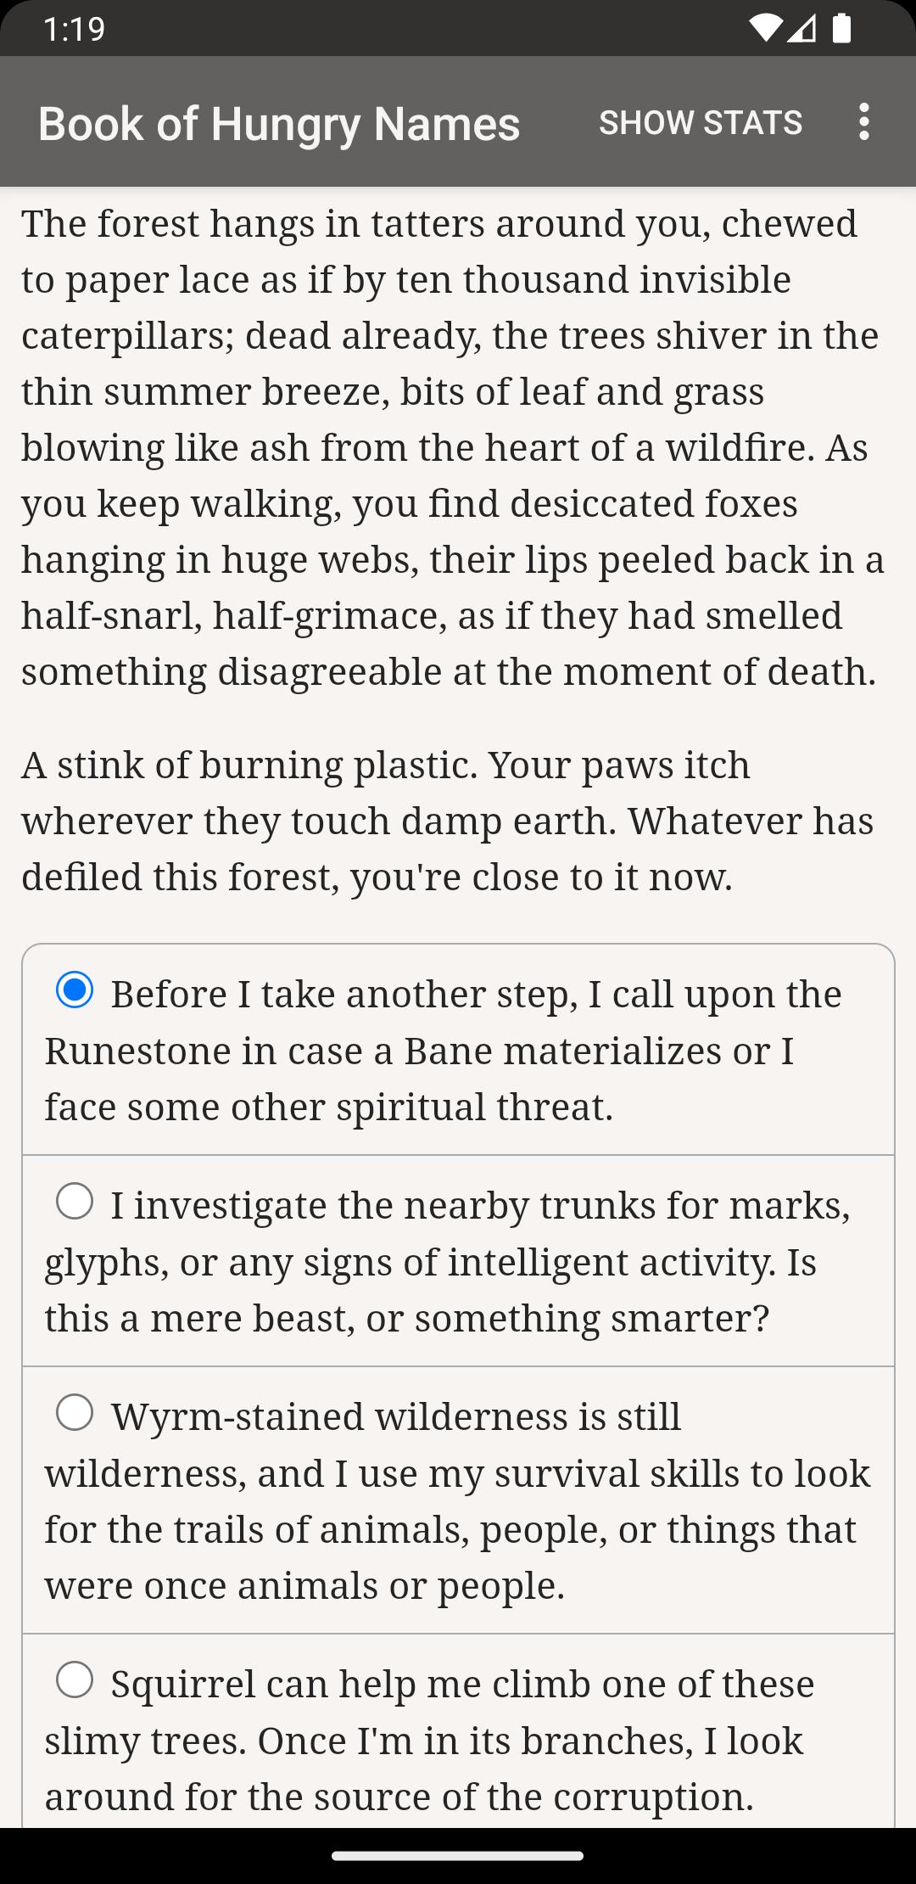Tap the text 'defiled this forest'
916x1884 pixels.
tap(181, 877)
